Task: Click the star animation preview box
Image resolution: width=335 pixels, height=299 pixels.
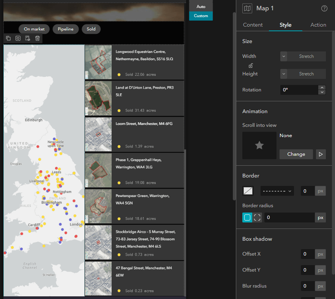Action: point(259,146)
